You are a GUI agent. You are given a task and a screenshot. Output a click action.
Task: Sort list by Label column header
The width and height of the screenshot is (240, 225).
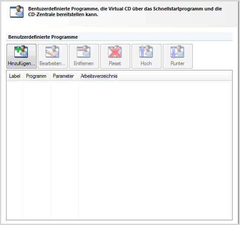(15, 76)
